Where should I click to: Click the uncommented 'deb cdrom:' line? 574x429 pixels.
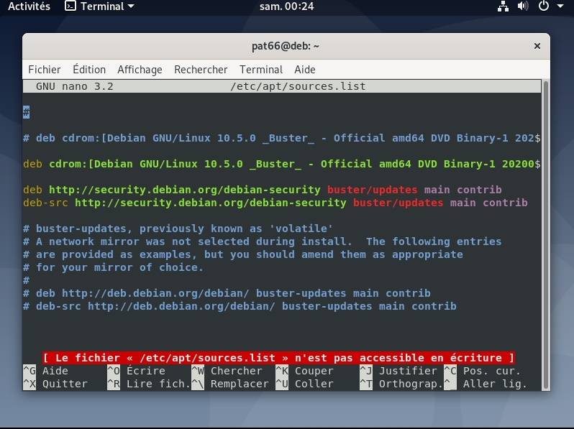(x=281, y=164)
